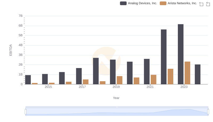213x122 pixels.
Task: Click the Analog Devices 2021 bar
Action: tap(147, 71)
